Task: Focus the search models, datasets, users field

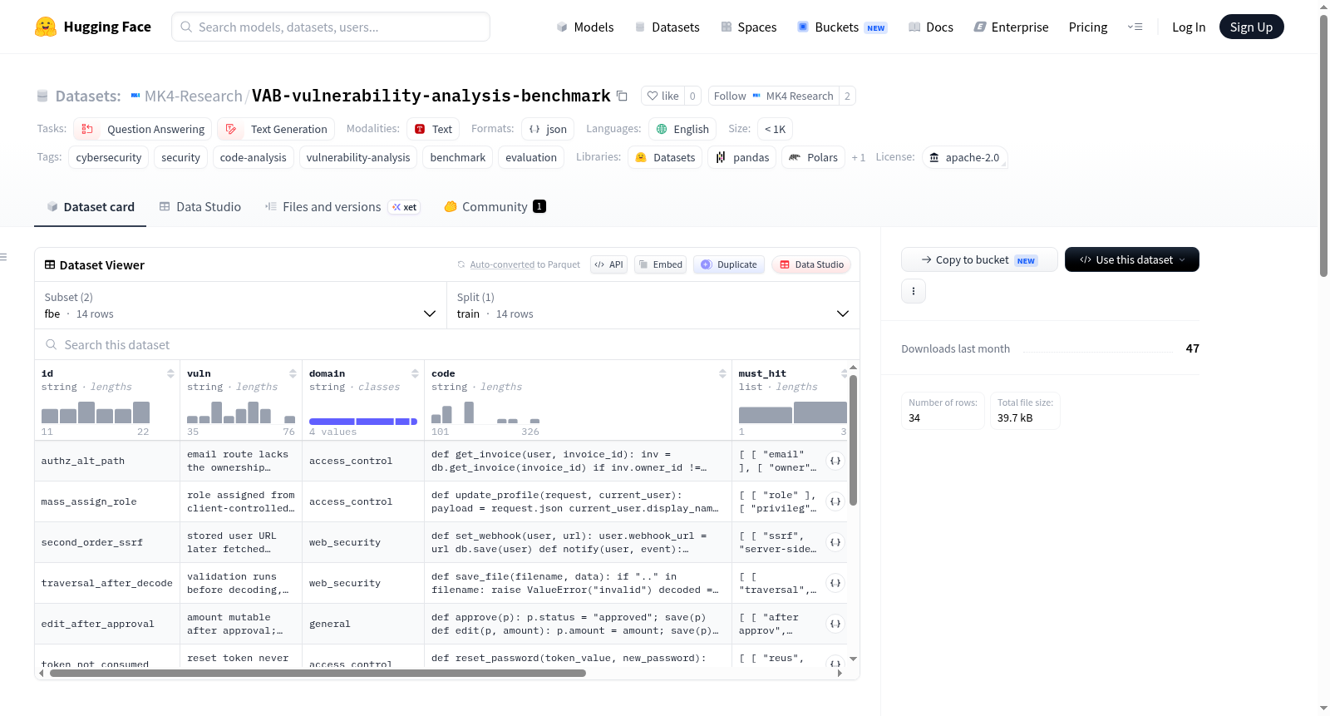Action: tap(331, 27)
